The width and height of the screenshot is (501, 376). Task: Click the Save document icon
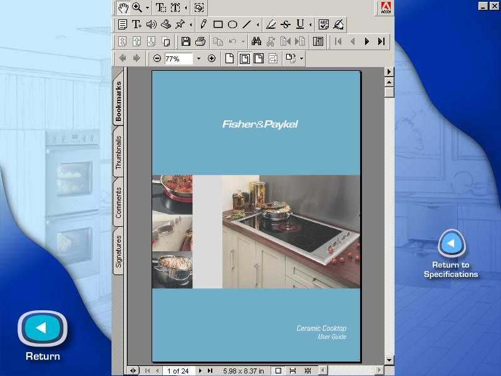[185, 41]
